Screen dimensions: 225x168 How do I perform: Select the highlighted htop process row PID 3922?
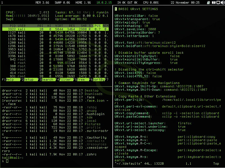click(x=55, y=29)
